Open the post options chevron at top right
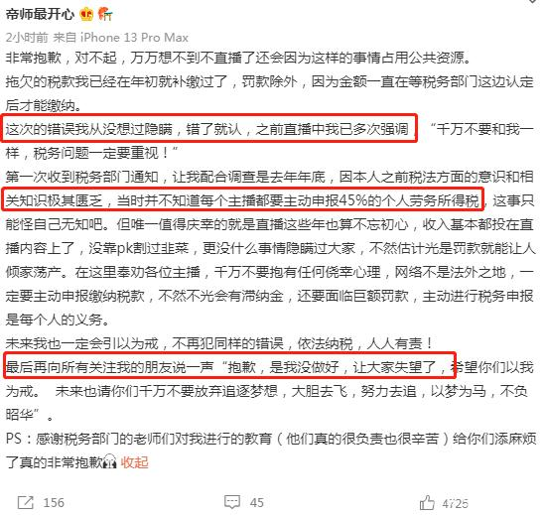Image resolution: width=545 pixels, height=515 pixels. pos(533,1)
